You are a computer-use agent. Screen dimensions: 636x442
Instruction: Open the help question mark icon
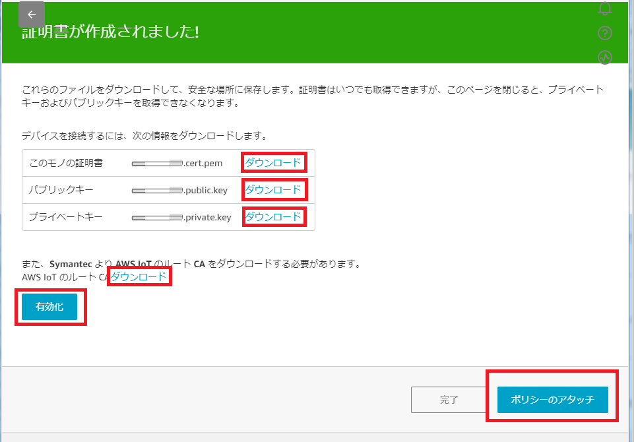[604, 33]
